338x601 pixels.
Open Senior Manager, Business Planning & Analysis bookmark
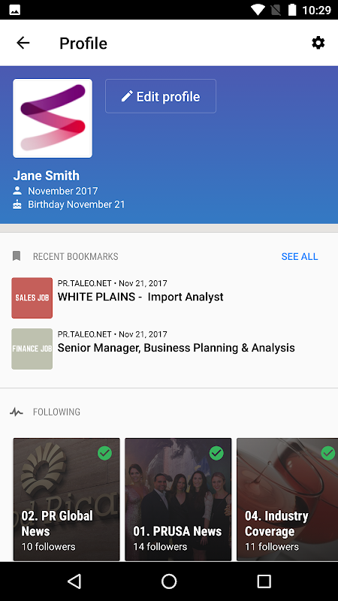click(177, 348)
